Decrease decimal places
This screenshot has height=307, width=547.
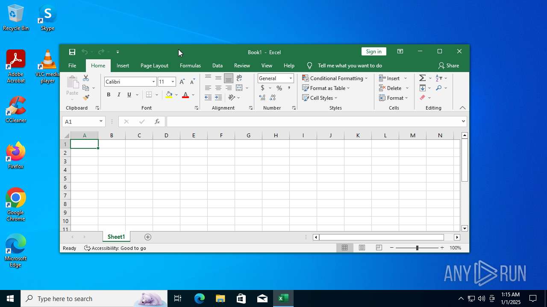click(x=273, y=98)
